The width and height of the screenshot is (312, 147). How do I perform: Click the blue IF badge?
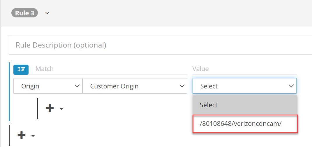21,69
